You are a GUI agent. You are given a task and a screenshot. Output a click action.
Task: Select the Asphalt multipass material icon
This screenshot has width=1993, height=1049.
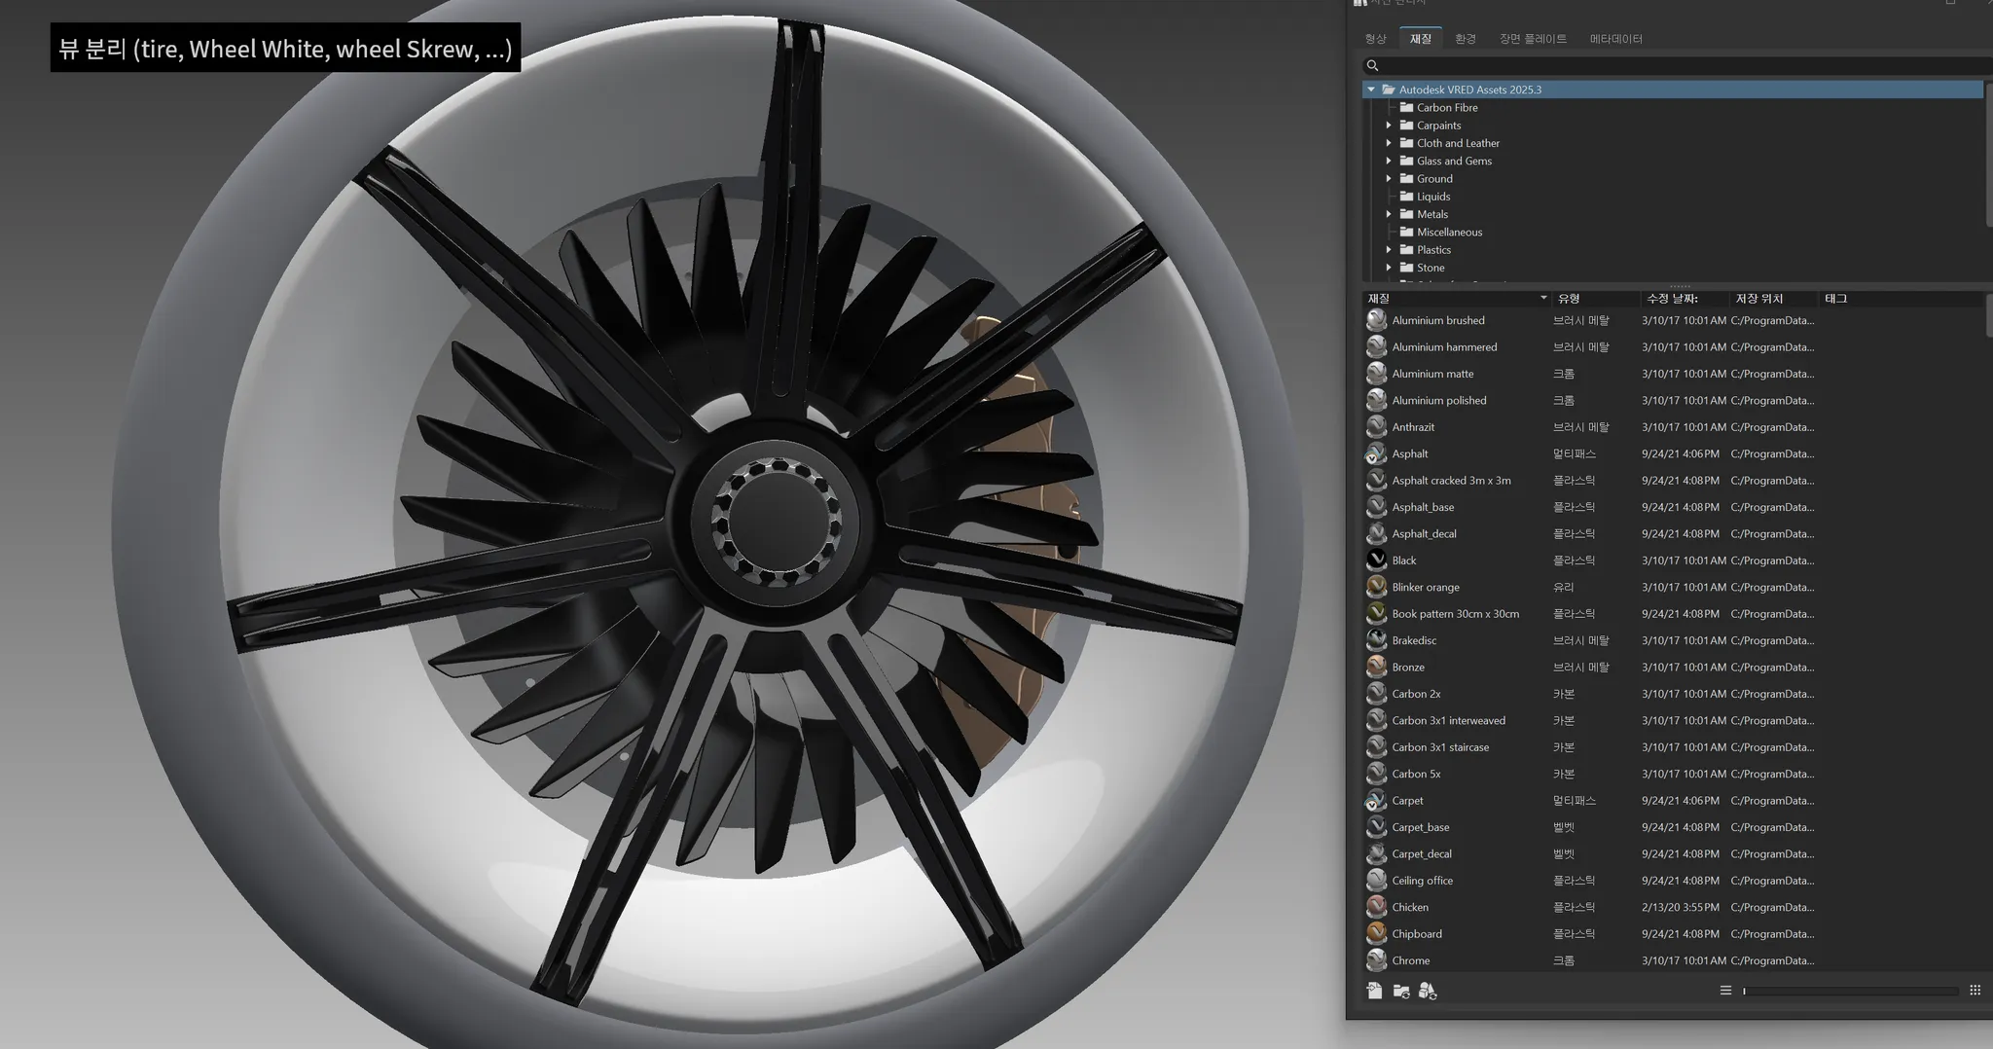click(1376, 453)
